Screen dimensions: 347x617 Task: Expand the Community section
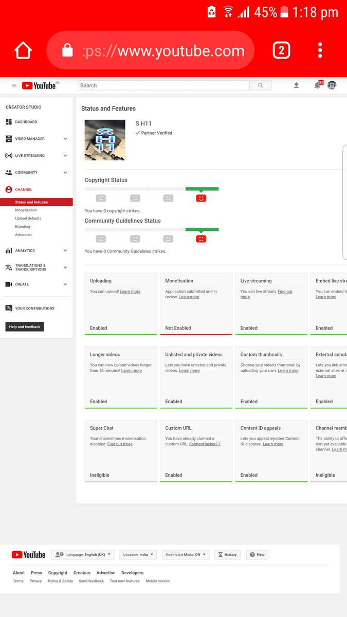point(65,173)
